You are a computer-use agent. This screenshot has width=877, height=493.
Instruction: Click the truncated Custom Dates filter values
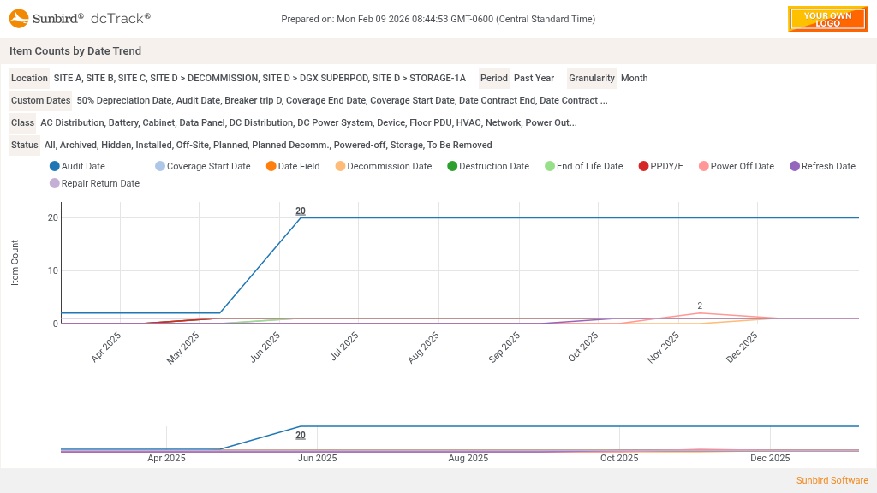tap(342, 100)
